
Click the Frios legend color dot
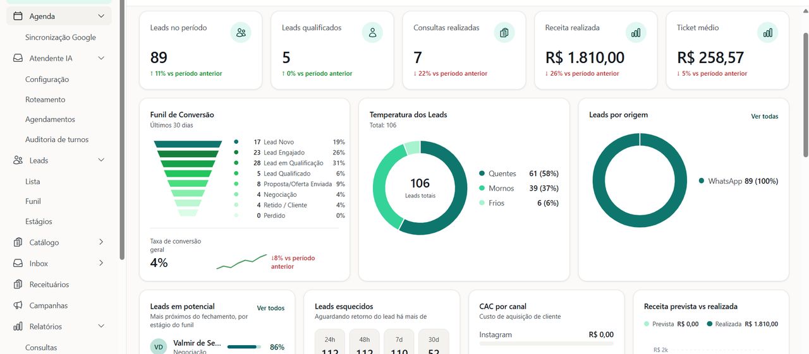482,203
